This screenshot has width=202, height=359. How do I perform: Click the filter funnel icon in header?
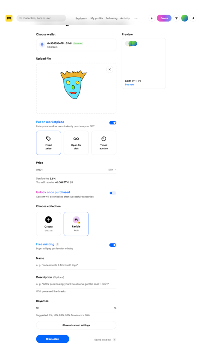176,18
